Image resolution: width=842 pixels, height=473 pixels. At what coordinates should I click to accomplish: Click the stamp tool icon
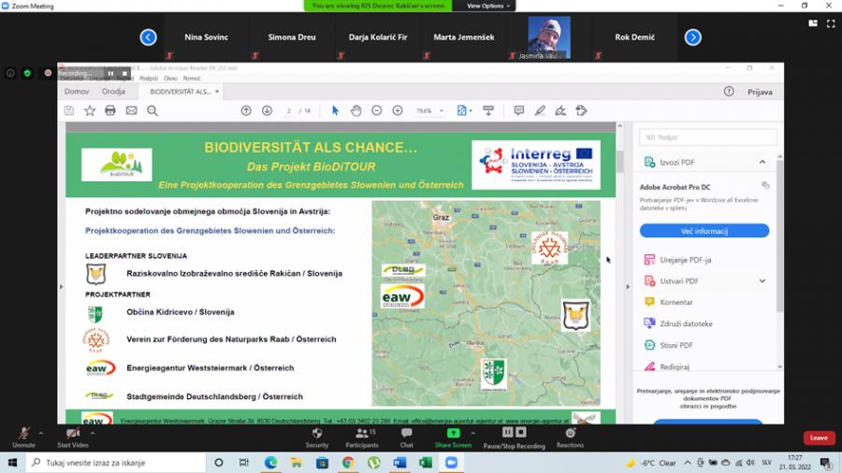pyautogui.click(x=581, y=110)
